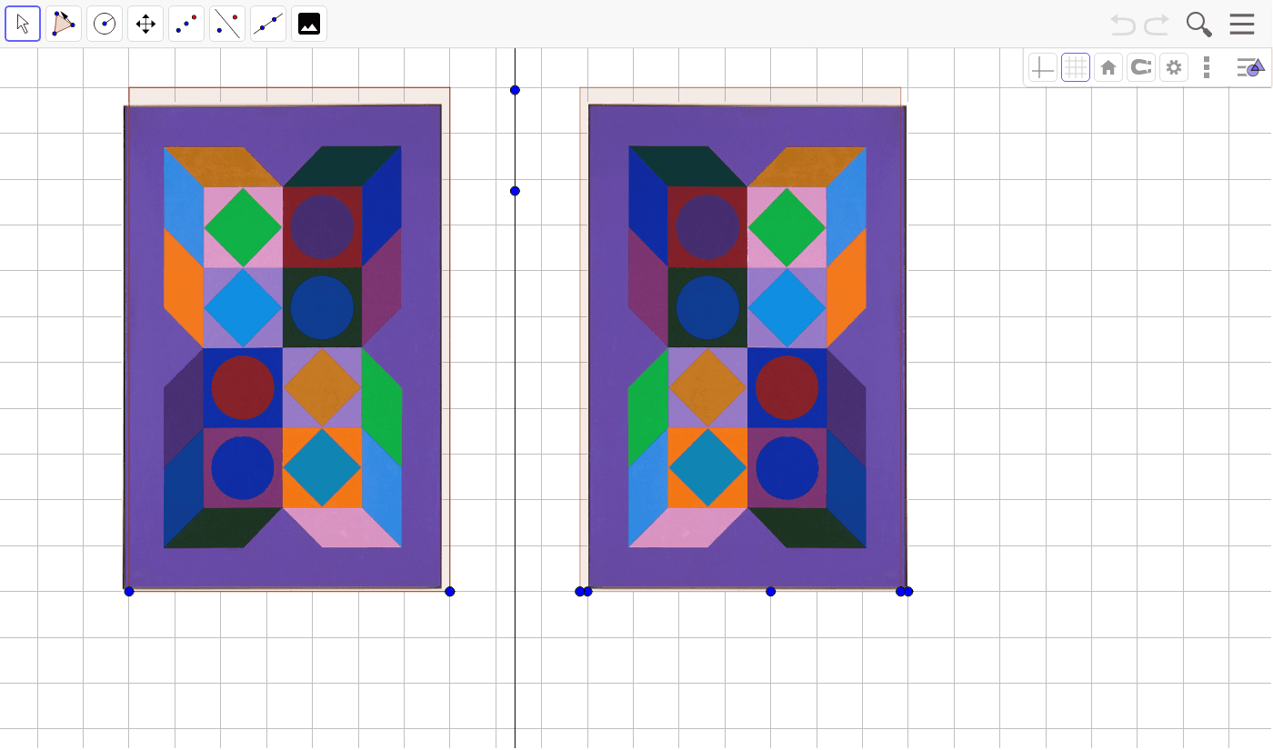This screenshot has height=750, width=1273.
Task: Open graphics settings gear
Action: pyautogui.click(x=1174, y=67)
